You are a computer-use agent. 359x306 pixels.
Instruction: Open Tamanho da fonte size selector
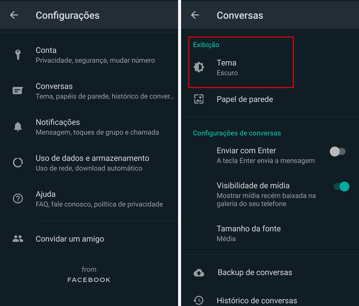tap(270, 233)
